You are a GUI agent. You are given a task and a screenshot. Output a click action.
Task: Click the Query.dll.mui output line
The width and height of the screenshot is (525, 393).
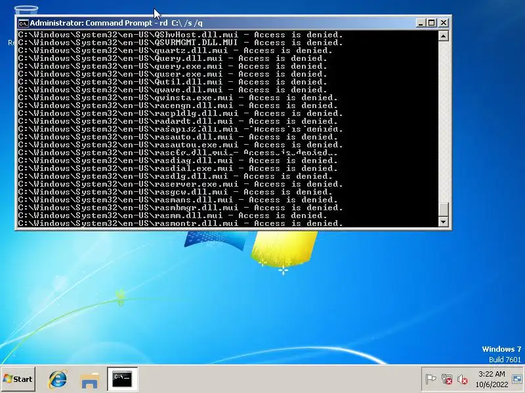click(173, 58)
